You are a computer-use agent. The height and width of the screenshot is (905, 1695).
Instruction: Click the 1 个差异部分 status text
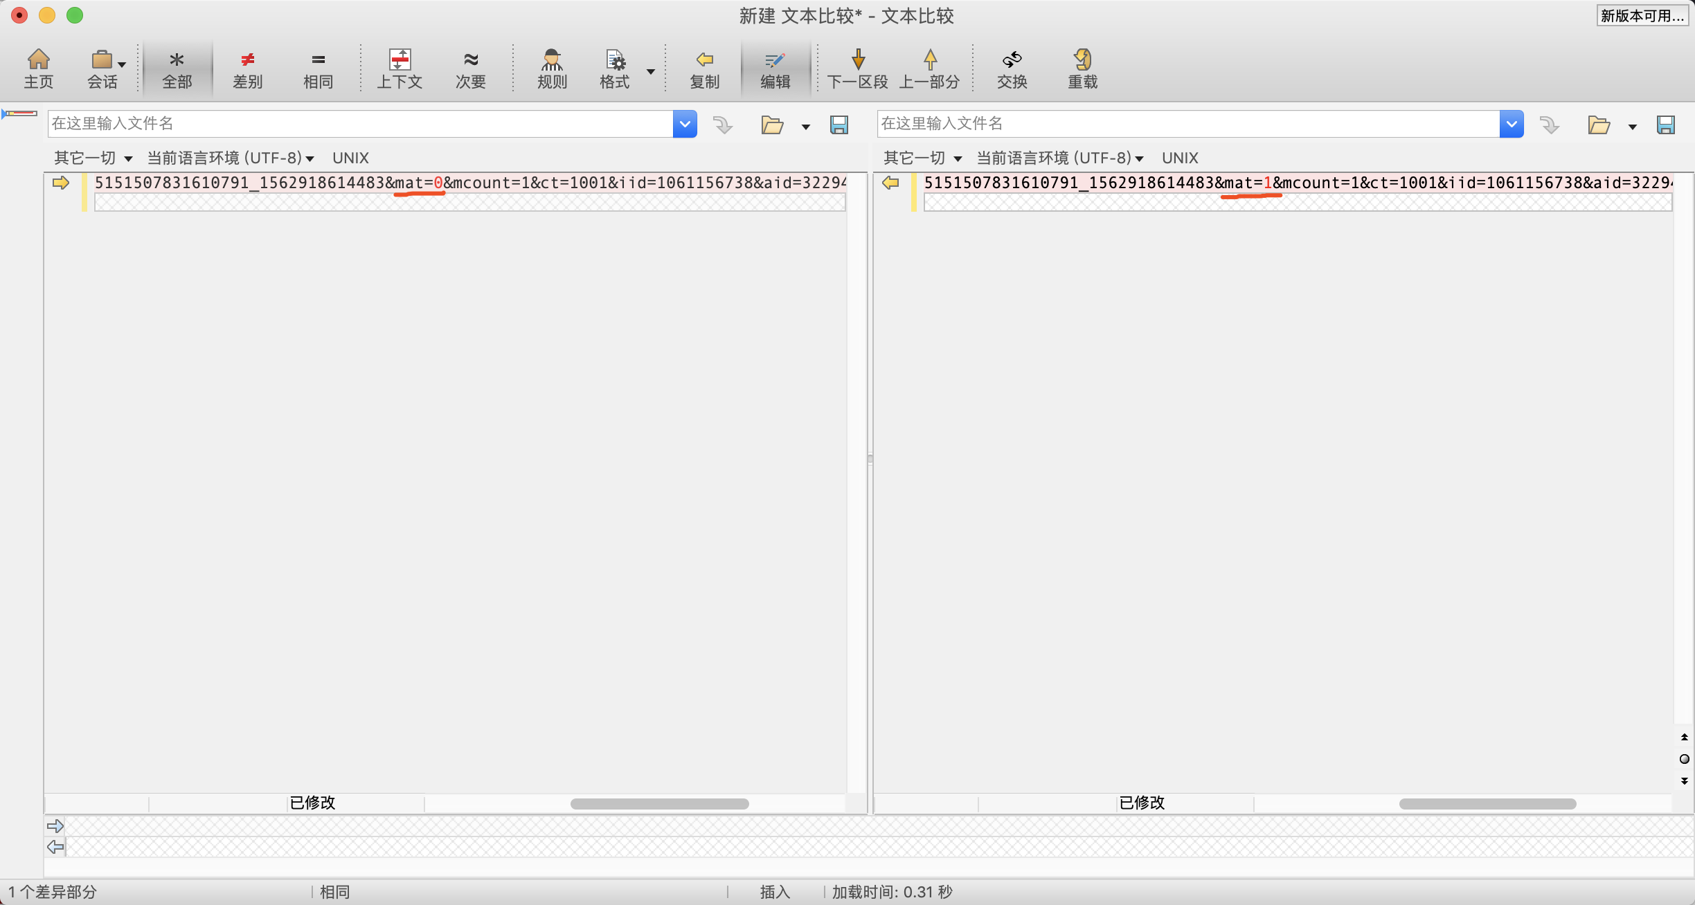click(53, 892)
